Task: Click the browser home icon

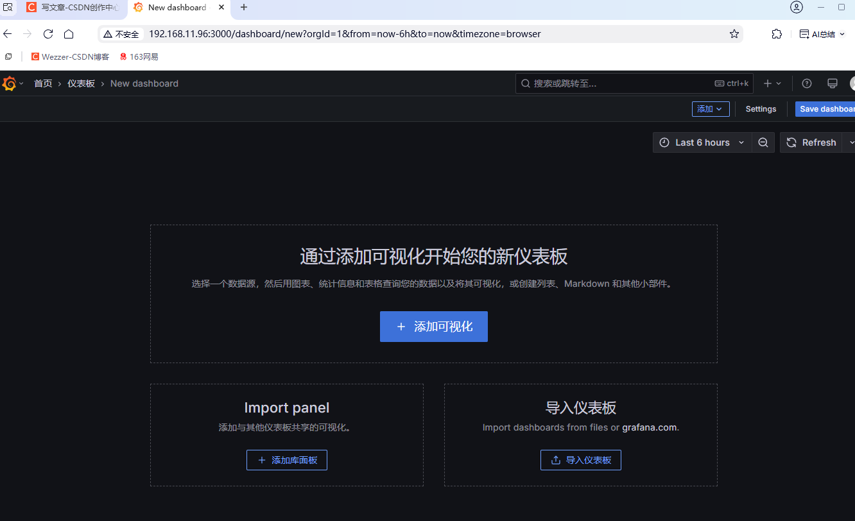Action: pyautogui.click(x=69, y=34)
